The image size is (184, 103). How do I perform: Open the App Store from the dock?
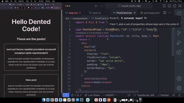coord(77,100)
